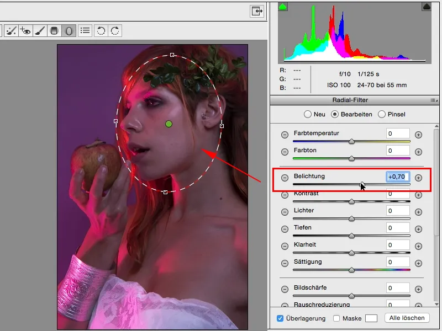
Task: Increase Farbtemperatur with plus button
Action: 419,135
